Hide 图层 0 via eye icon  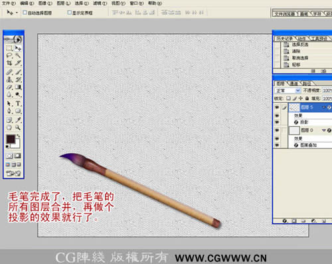pyautogui.click(x=277, y=130)
